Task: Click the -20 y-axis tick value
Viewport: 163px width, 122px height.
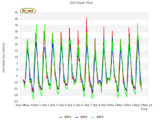Action: click(16, 95)
